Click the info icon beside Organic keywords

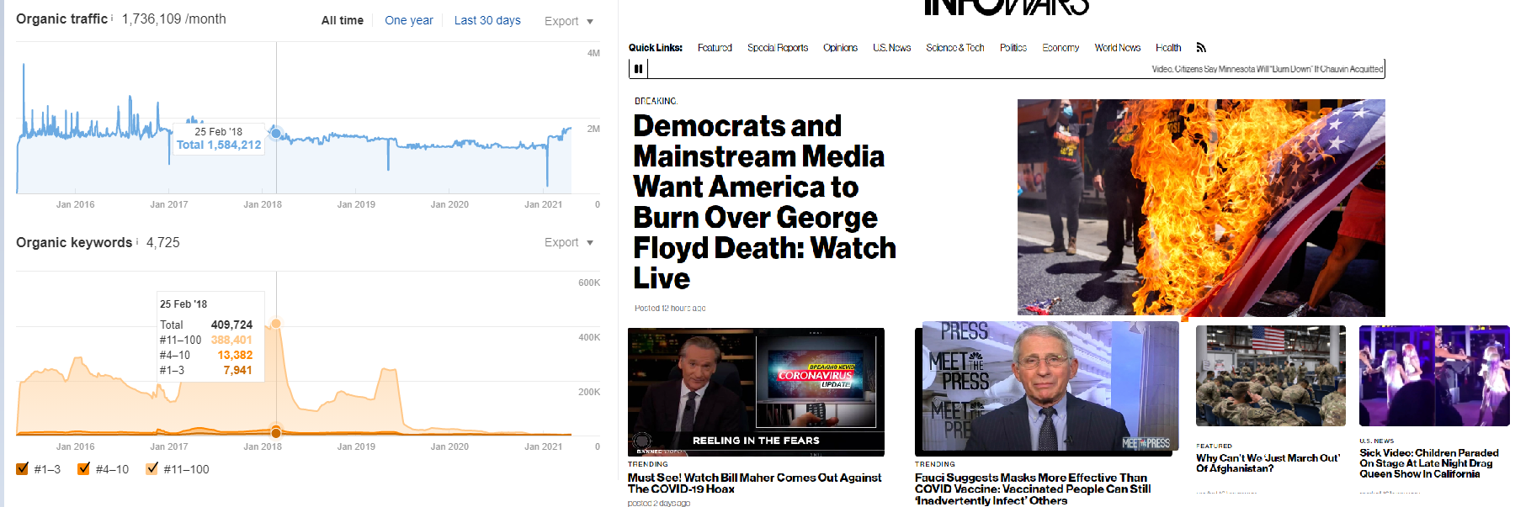(x=137, y=240)
